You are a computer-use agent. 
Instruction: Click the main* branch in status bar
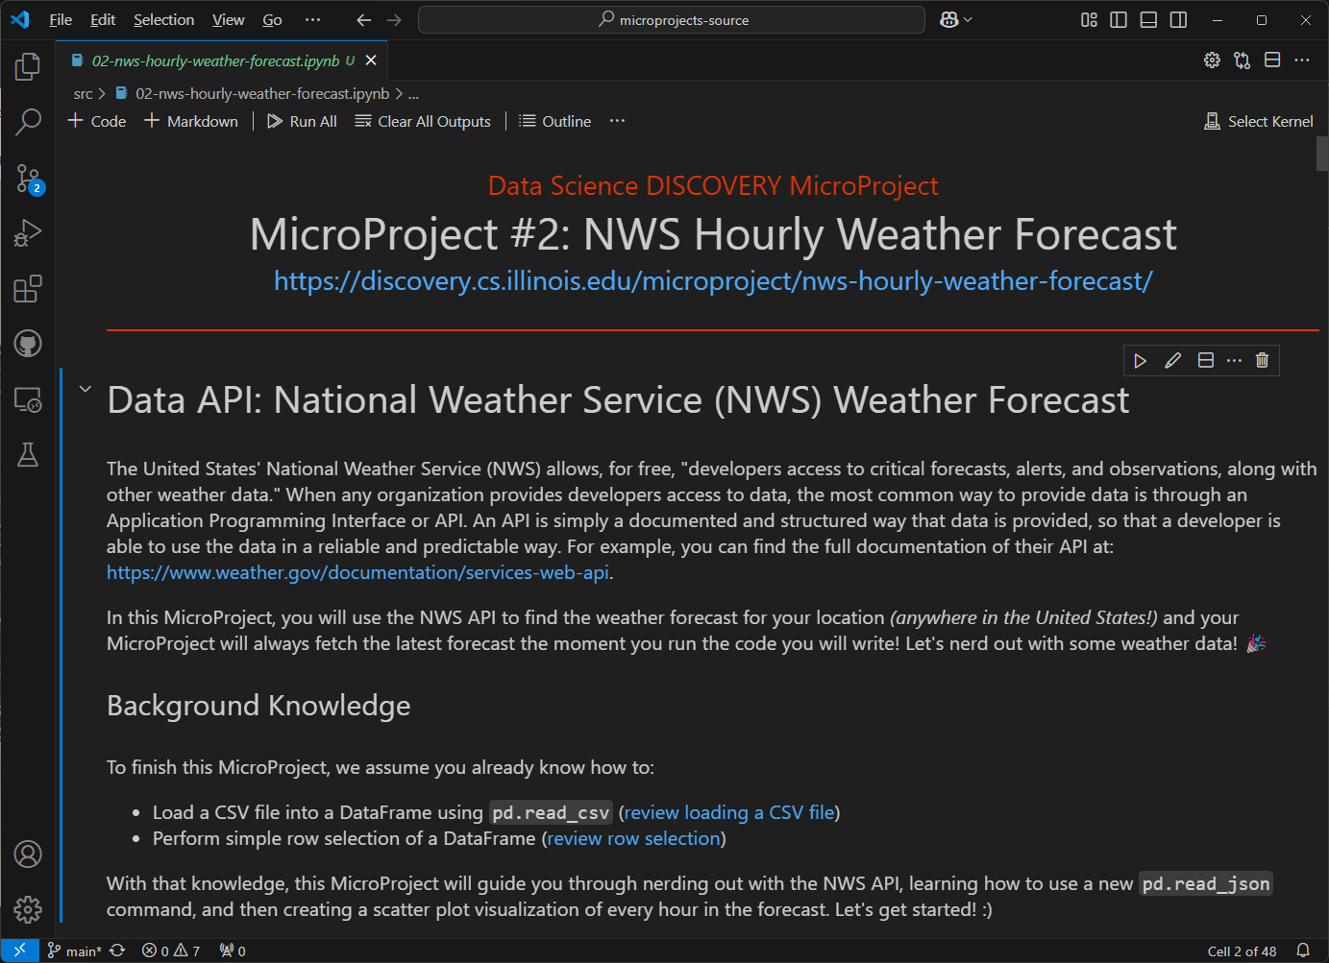click(75, 951)
